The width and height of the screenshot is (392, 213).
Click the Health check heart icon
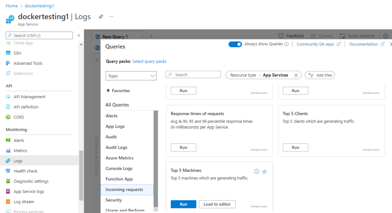[x=8, y=171]
